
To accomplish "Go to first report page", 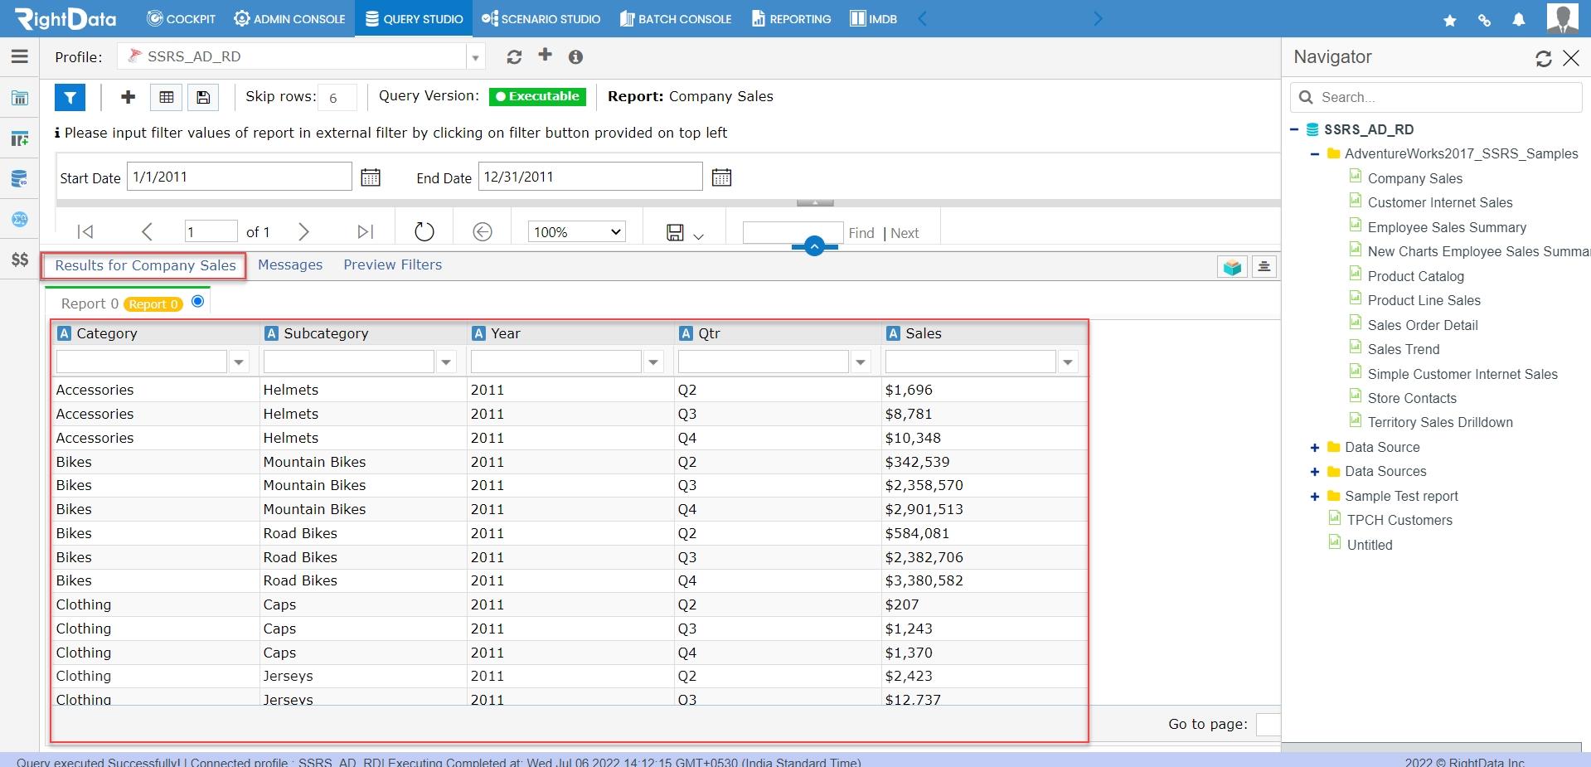I will point(85,232).
